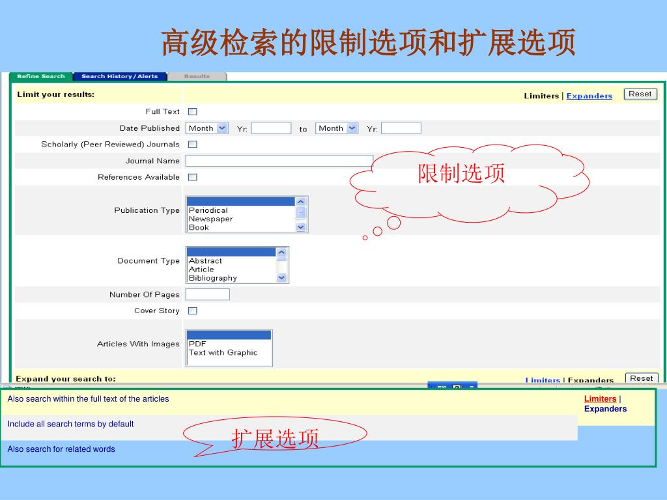Click the Journal Name text field
Image resolution: width=667 pixels, height=500 pixels.
click(x=279, y=161)
